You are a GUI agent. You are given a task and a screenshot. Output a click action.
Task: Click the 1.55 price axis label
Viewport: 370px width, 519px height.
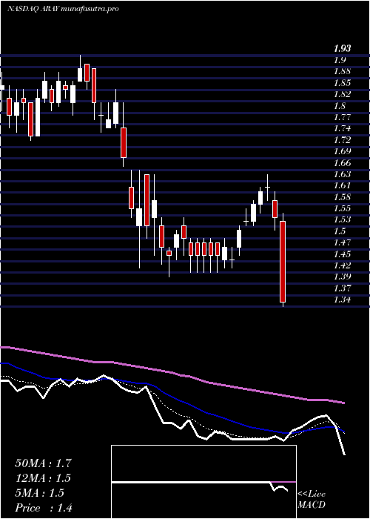[342, 208]
